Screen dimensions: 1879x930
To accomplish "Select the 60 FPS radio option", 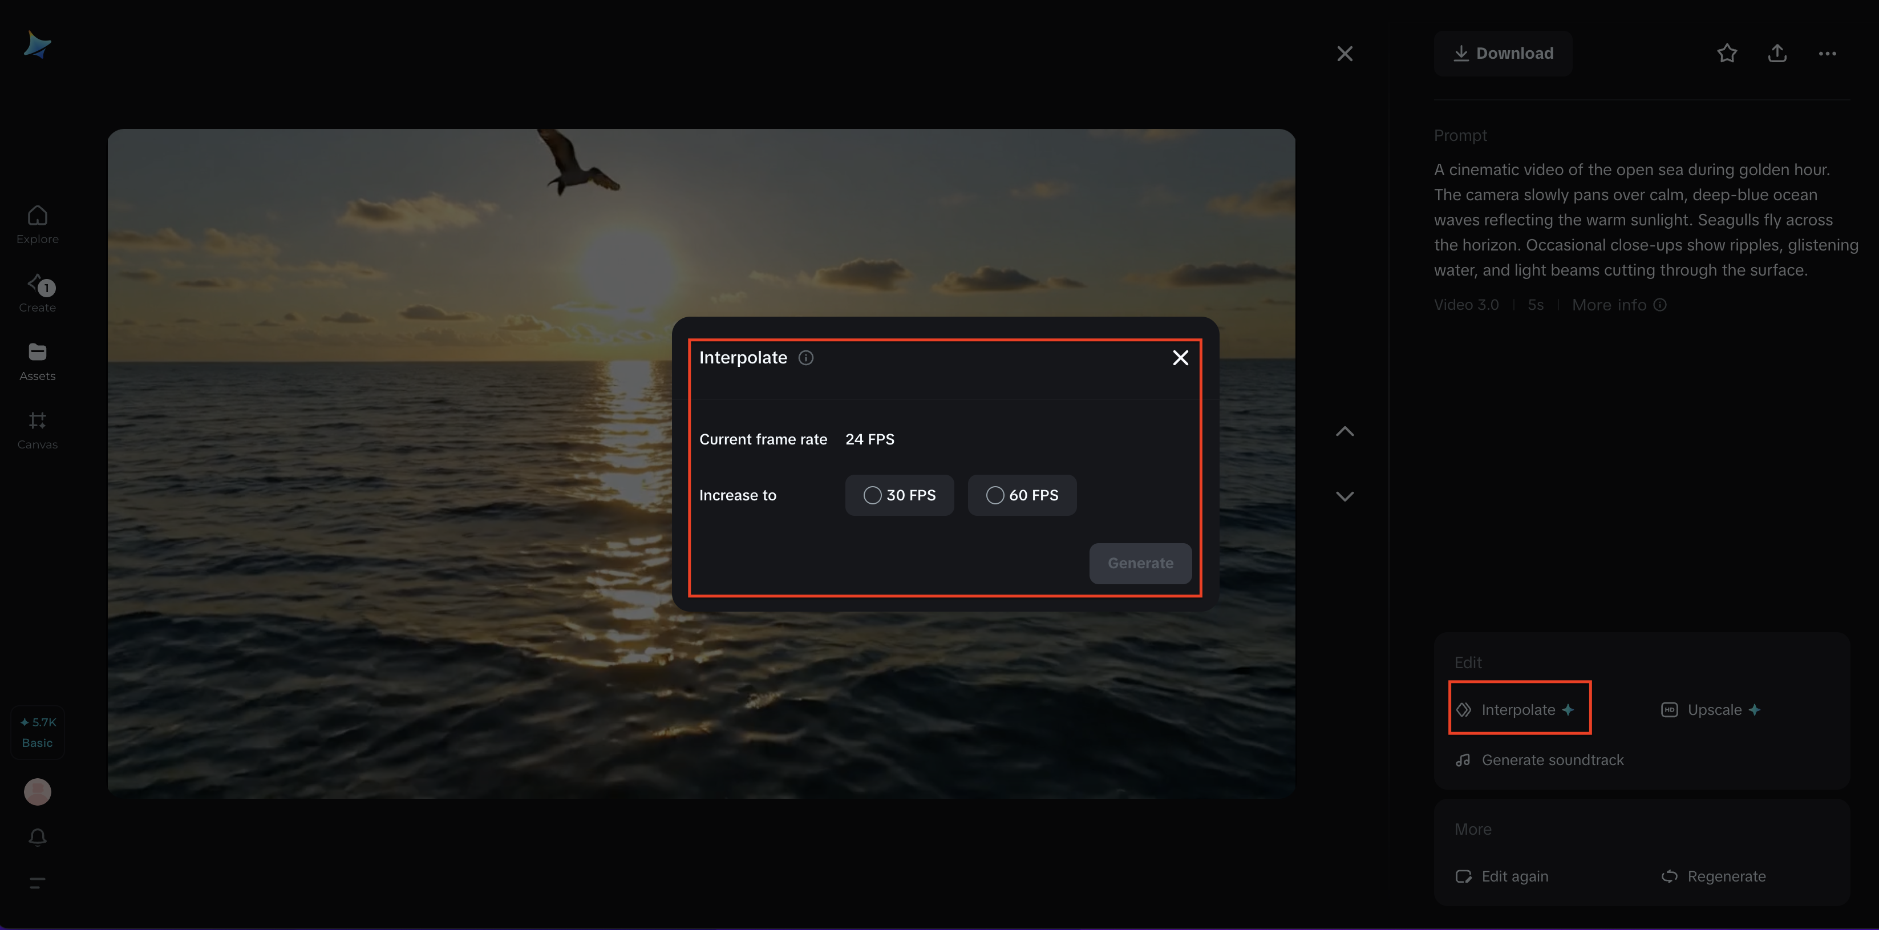I will [995, 495].
